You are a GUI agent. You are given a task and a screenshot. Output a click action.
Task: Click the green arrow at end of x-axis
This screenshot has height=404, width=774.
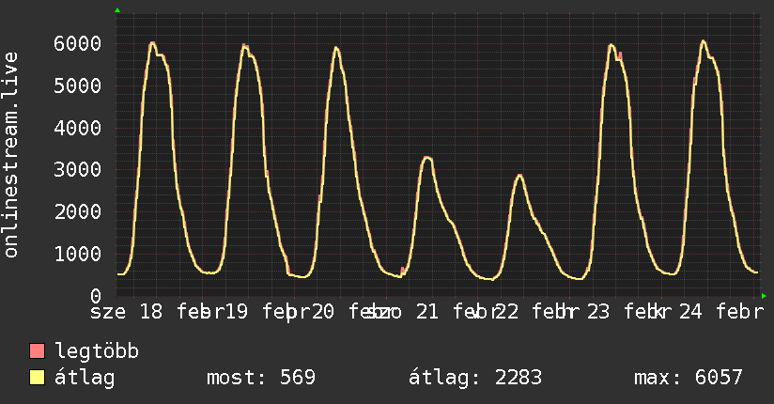click(764, 296)
